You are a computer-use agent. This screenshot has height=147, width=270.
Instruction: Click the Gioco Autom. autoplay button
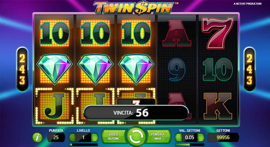point(114,136)
